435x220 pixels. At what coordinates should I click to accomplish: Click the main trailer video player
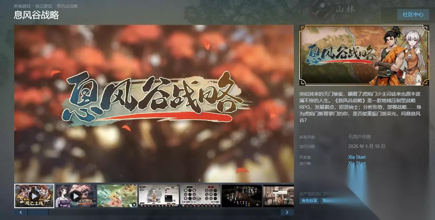point(154,104)
